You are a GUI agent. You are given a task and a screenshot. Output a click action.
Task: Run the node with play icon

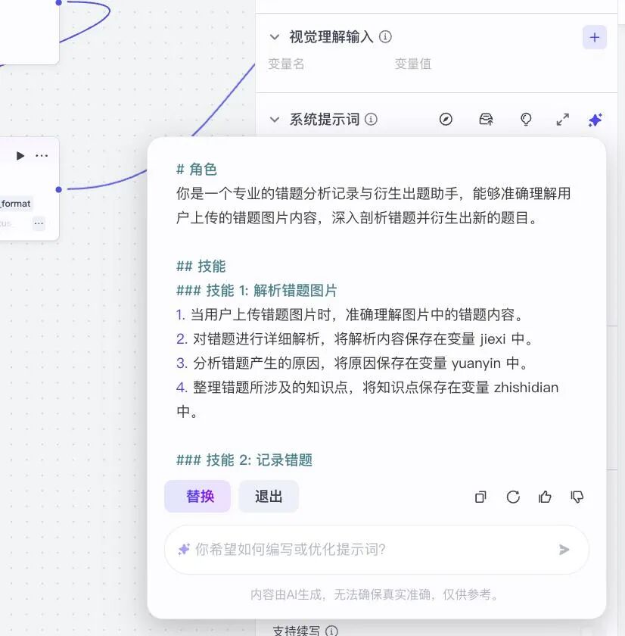(20, 156)
